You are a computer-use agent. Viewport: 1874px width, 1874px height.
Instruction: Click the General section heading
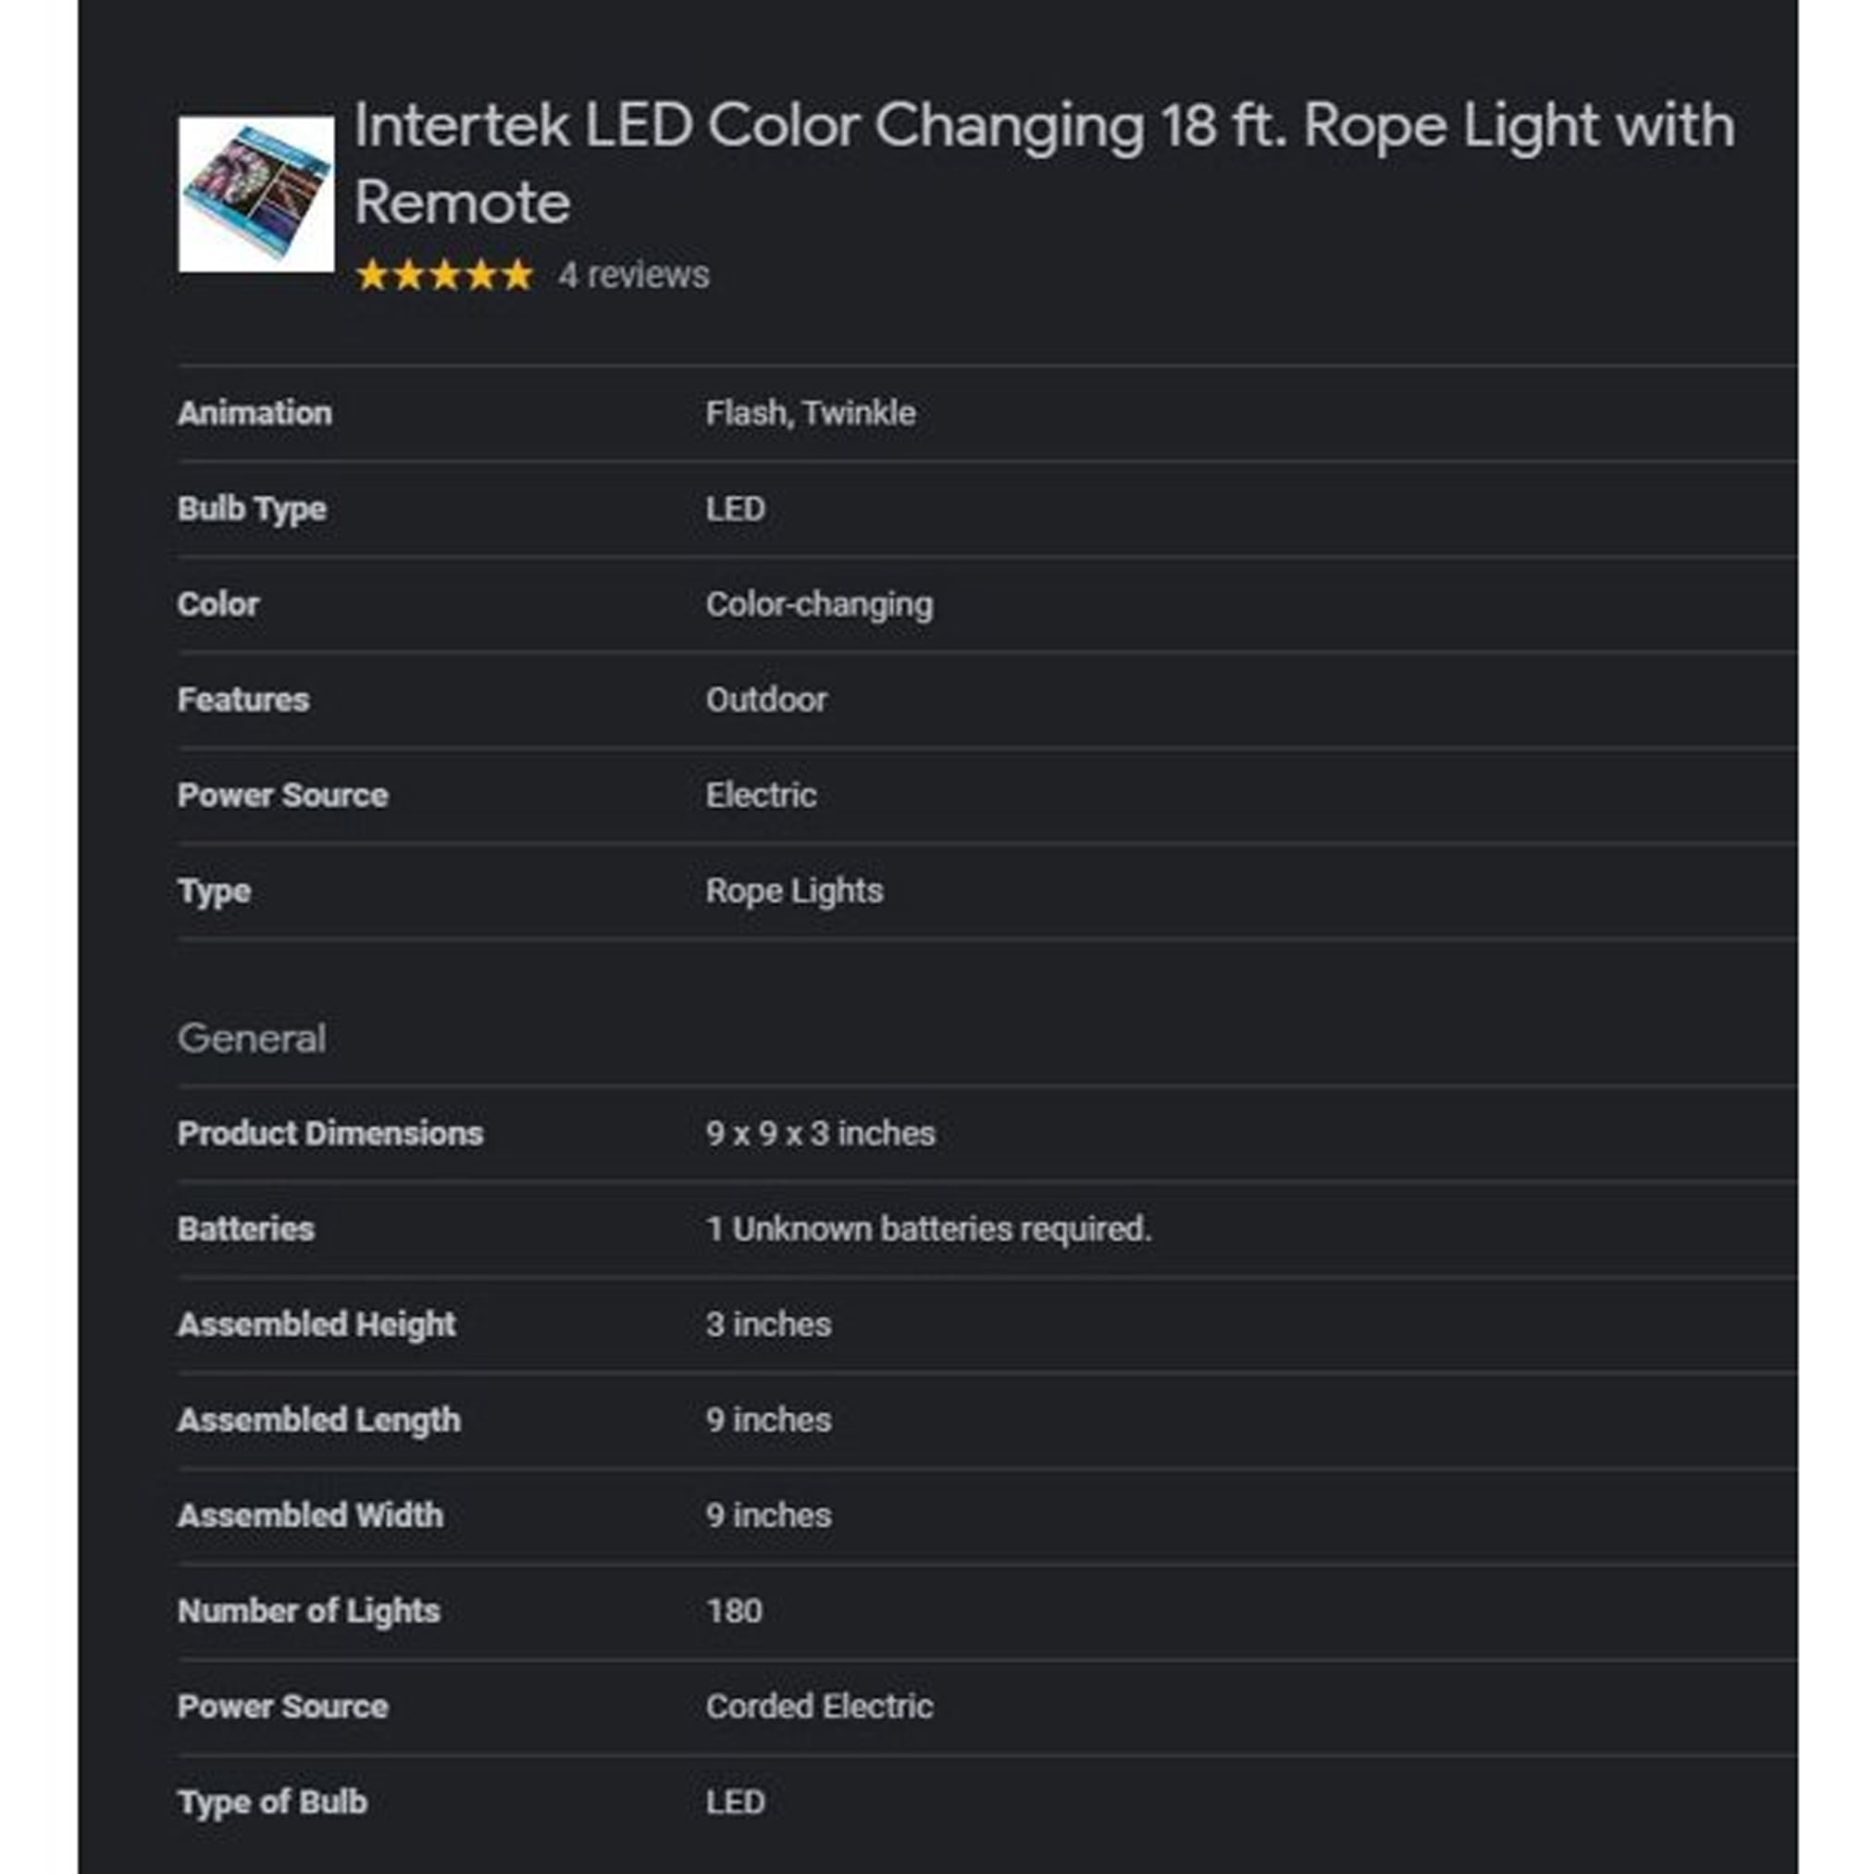253,1039
